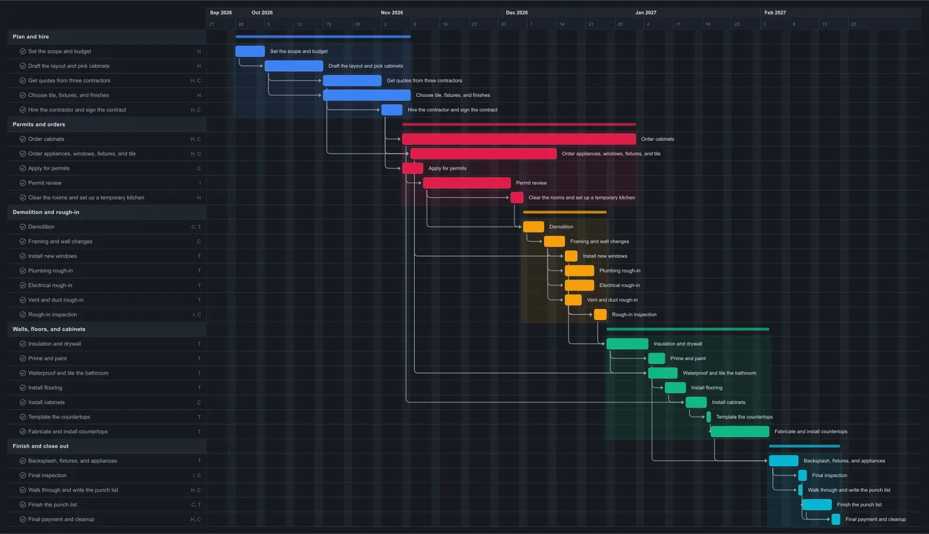This screenshot has width=929, height=534.
Task: Collapse the Finish and close out group
Action: tap(107, 446)
